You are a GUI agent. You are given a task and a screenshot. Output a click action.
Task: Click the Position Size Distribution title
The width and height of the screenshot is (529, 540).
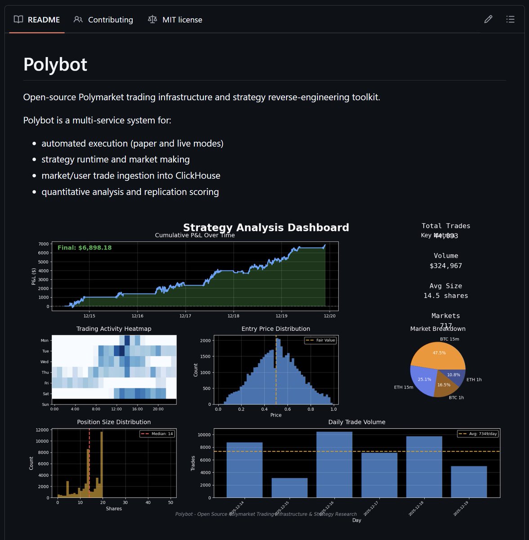114,422
